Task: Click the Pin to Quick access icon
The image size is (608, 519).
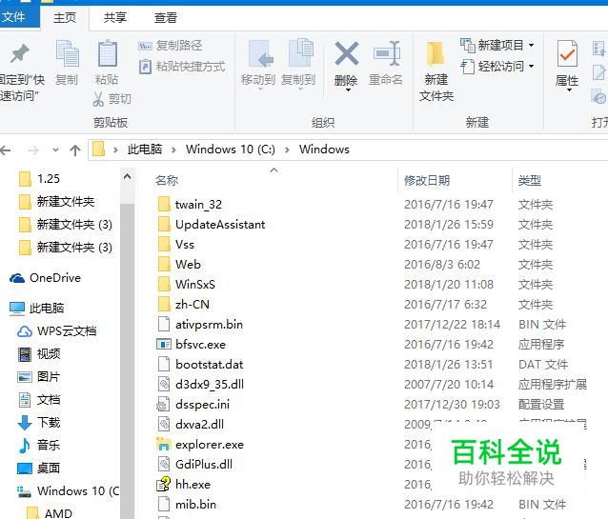Action: coord(19,53)
